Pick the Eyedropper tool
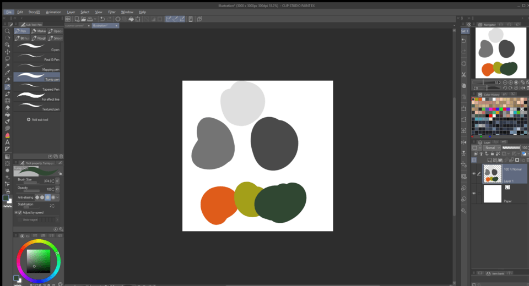The image size is (529, 286). [7, 72]
